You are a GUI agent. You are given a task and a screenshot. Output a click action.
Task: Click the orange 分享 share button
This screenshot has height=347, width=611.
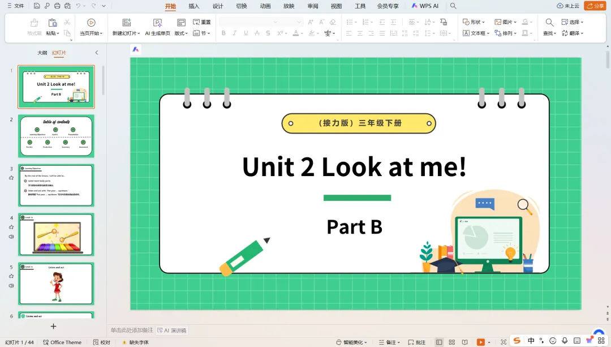pos(595,6)
